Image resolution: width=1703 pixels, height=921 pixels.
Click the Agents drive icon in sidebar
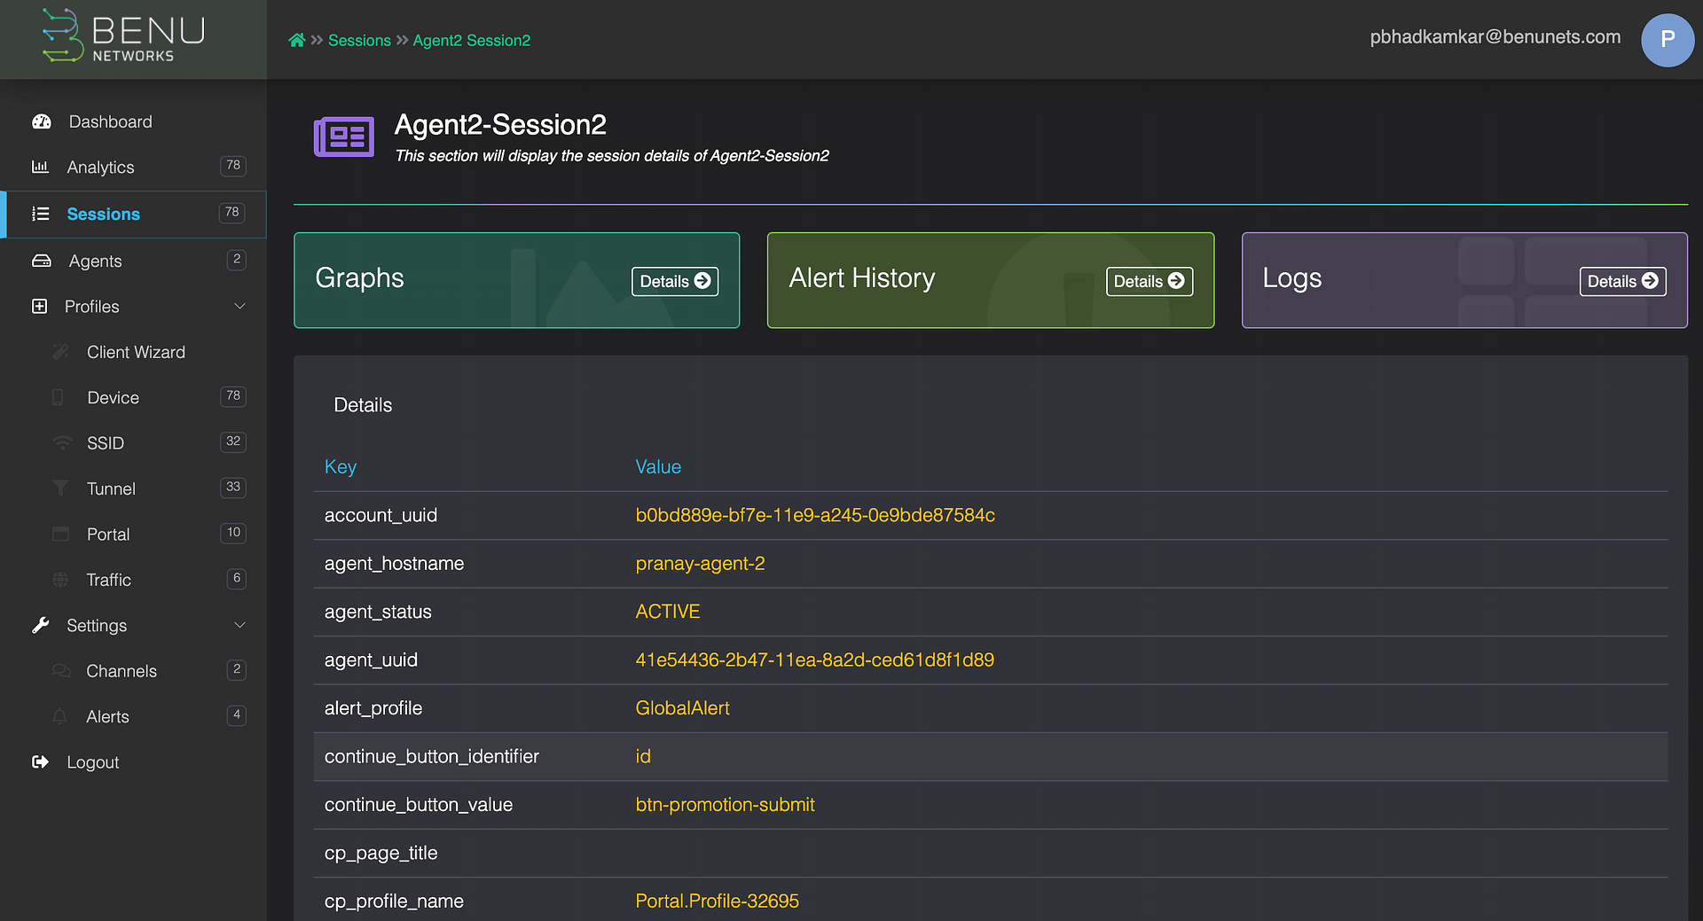click(x=42, y=261)
